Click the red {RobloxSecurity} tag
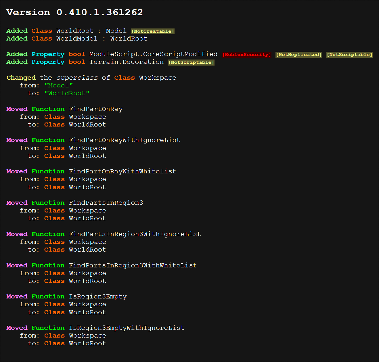 [247, 55]
